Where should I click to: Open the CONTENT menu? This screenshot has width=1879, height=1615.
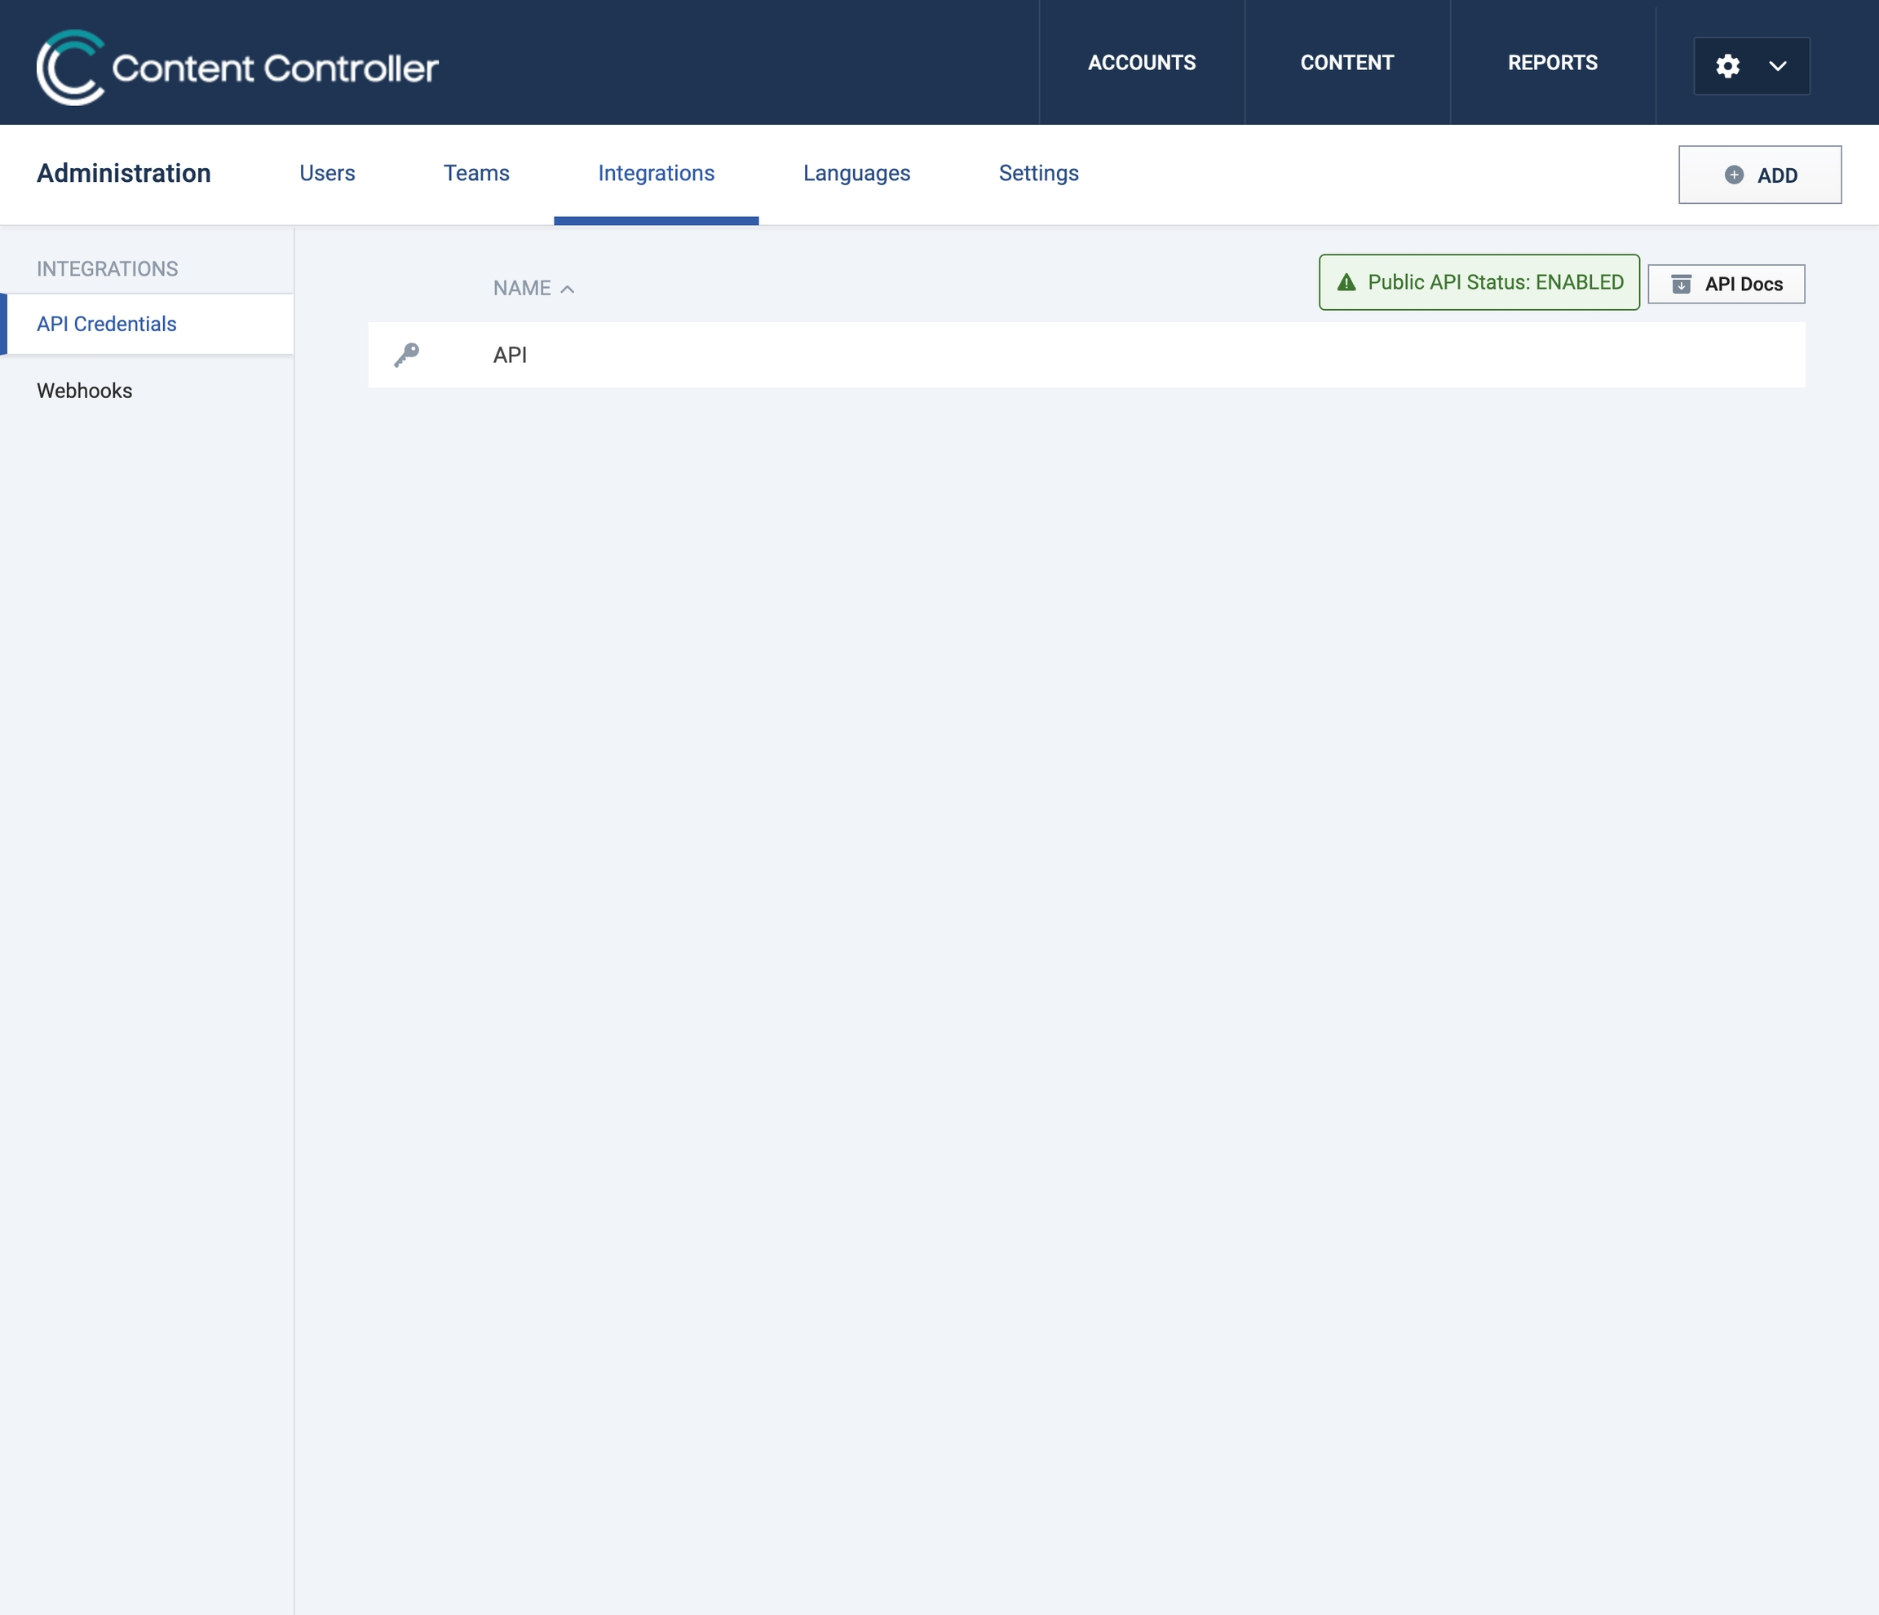click(x=1346, y=63)
